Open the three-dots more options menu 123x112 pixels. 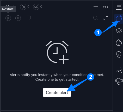click(x=106, y=7)
